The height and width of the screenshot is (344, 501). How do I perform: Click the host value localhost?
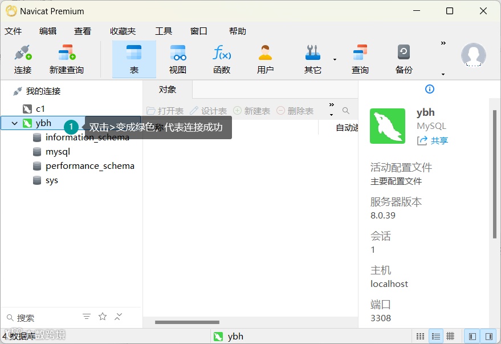point(389,284)
